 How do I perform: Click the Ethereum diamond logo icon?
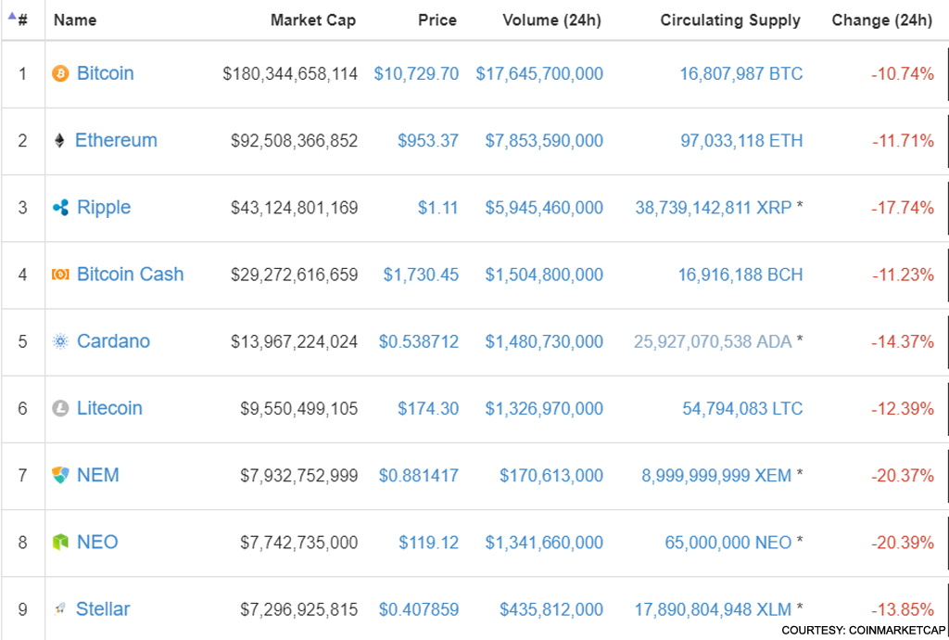(60, 141)
